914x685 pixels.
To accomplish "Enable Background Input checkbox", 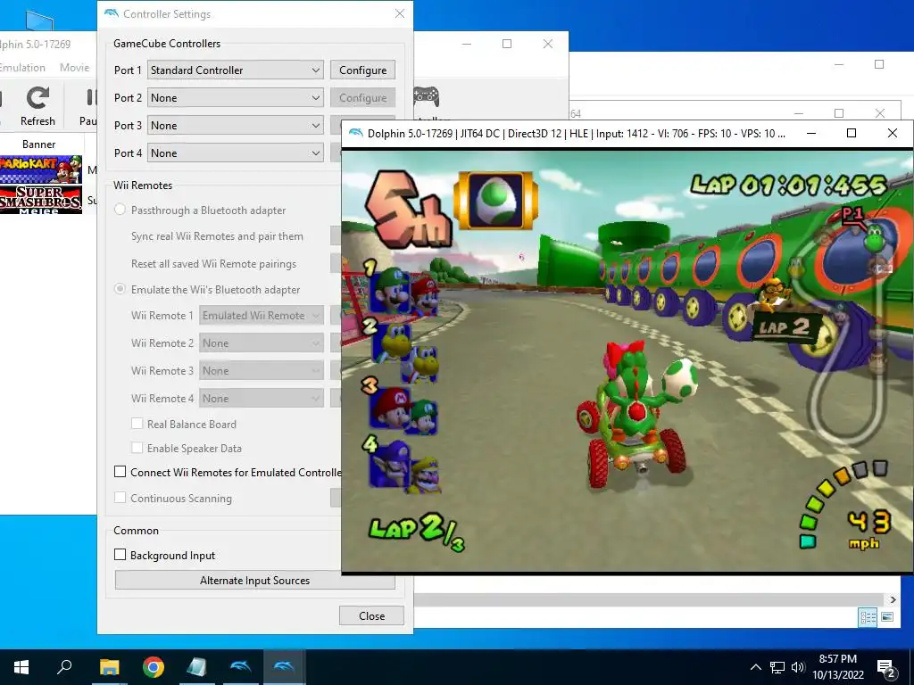I will point(120,555).
